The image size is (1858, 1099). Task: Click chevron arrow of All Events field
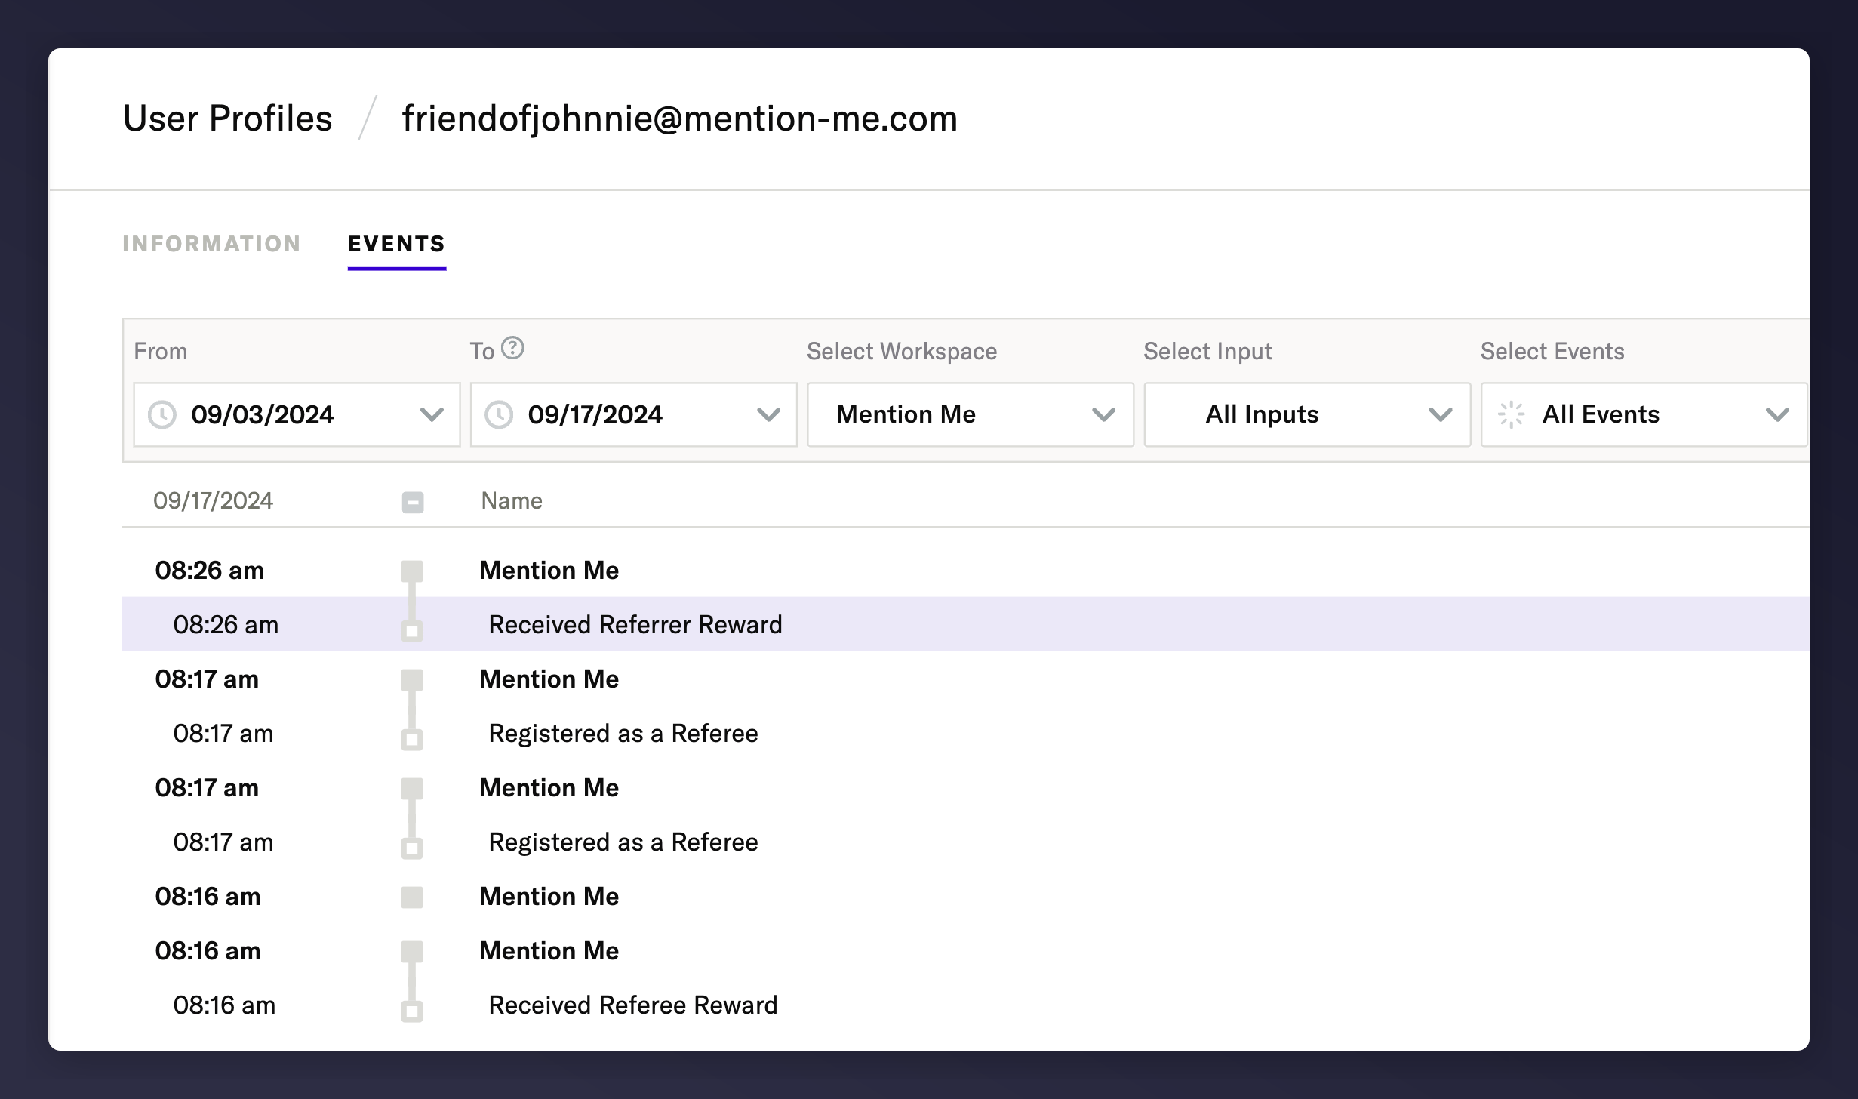tap(1777, 414)
